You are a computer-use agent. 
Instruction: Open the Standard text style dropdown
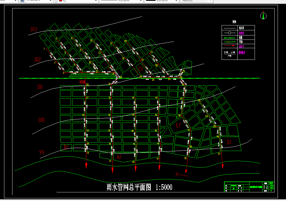tap(39, 1)
